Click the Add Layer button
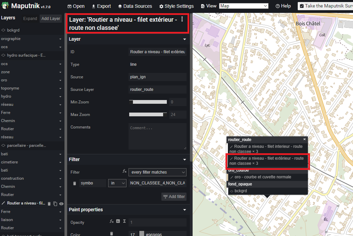This screenshot has width=353, height=236. [x=51, y=19]
